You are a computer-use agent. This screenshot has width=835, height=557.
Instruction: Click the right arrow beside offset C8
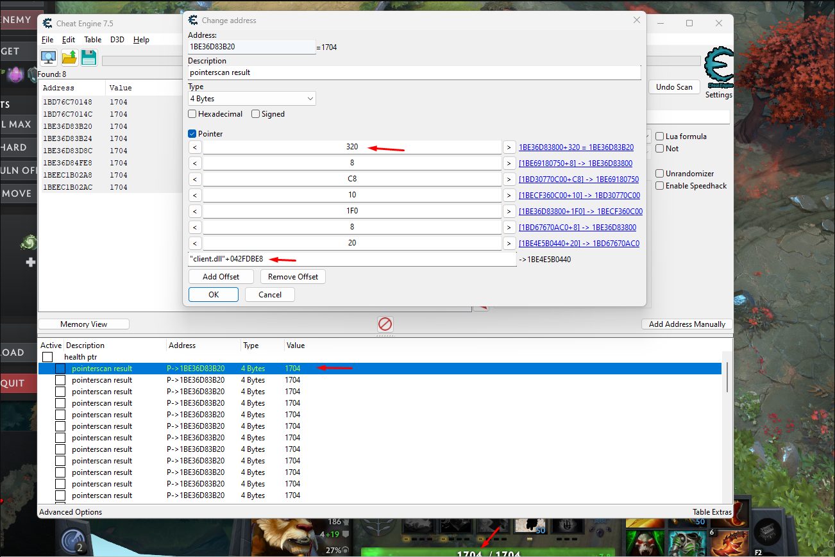[x=509, y=179]
